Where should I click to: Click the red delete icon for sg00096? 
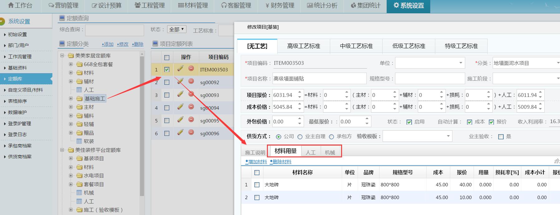pyautogui.click(x=191, y=132)
